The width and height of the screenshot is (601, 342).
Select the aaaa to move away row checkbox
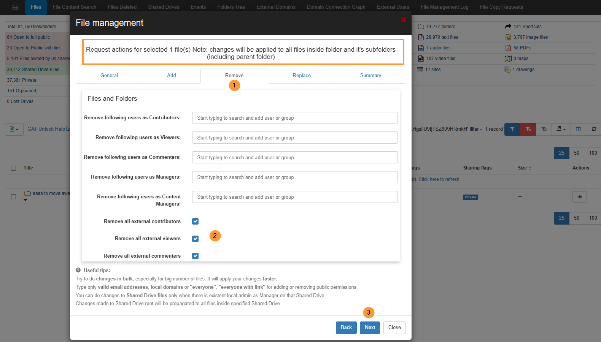tap(14, 197)
